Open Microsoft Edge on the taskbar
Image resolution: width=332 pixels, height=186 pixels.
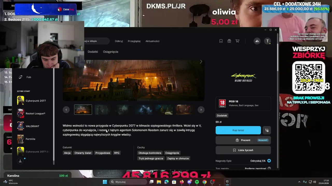pos(166,182)
